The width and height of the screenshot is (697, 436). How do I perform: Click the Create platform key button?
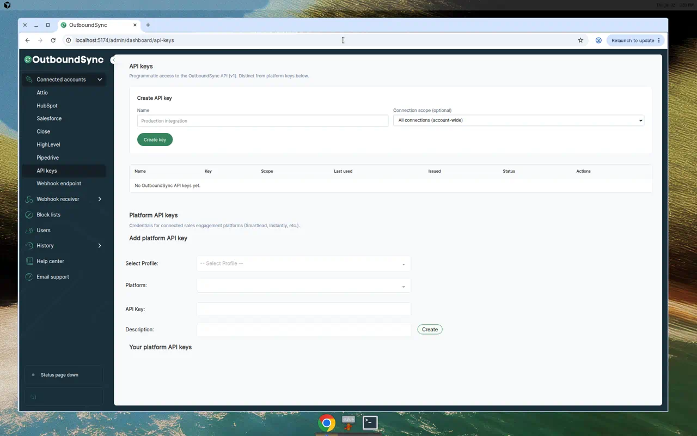point(430,330)
